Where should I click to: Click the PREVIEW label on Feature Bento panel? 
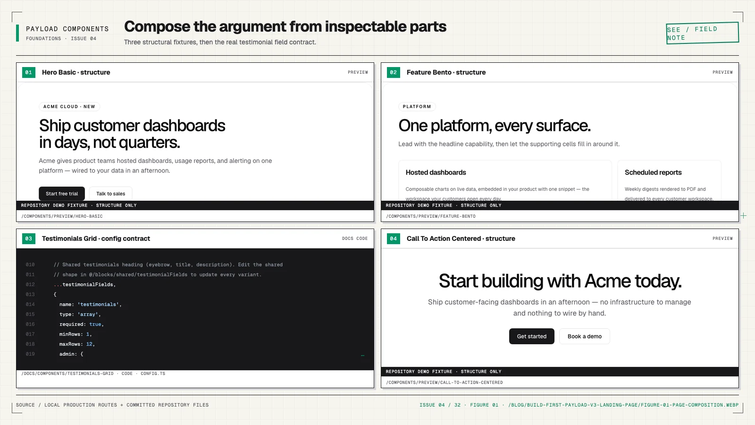(722, 72)
